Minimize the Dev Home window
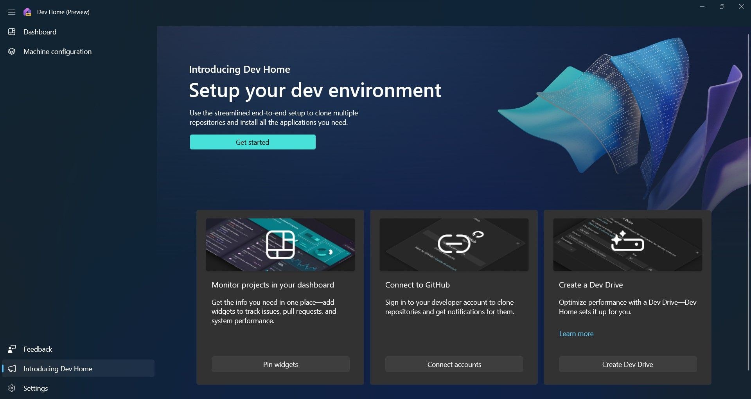Image resolution: width=751 pixels, height=399 pixels. pyautogui.click(x=702, y=7)
